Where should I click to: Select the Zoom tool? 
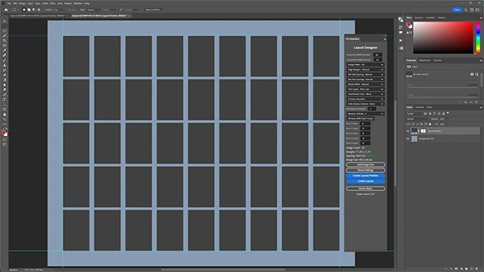point(5,119)
